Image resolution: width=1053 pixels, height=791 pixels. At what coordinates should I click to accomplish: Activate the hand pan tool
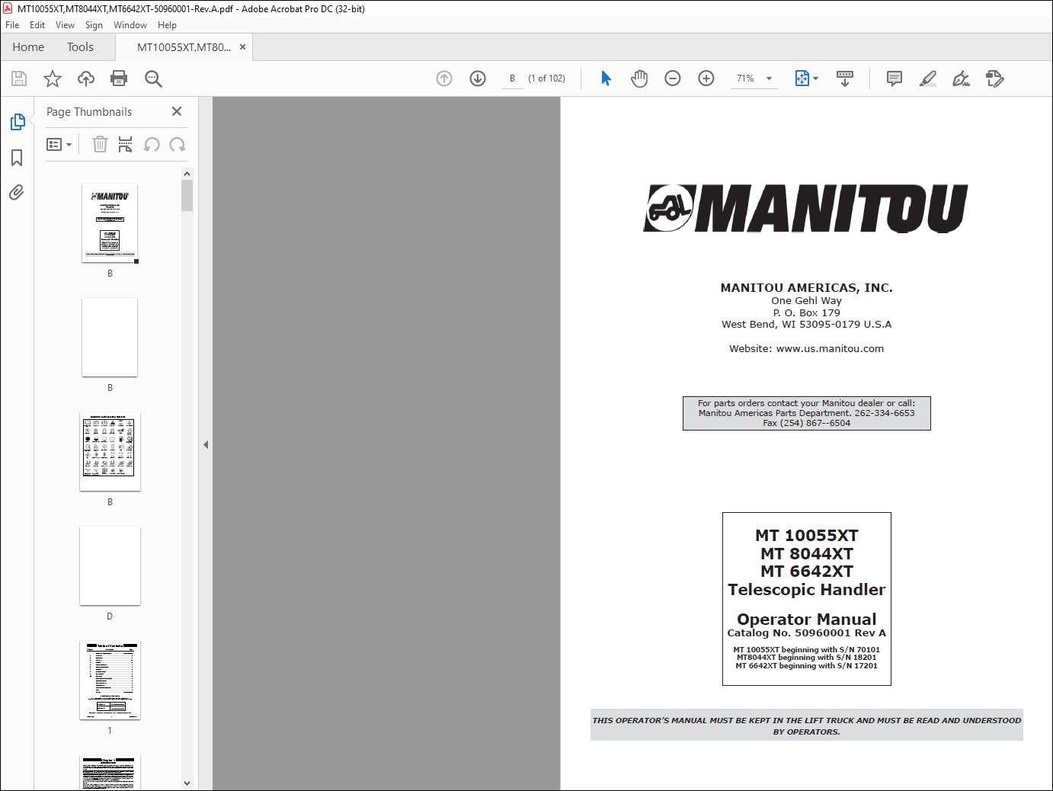point(639,78)
